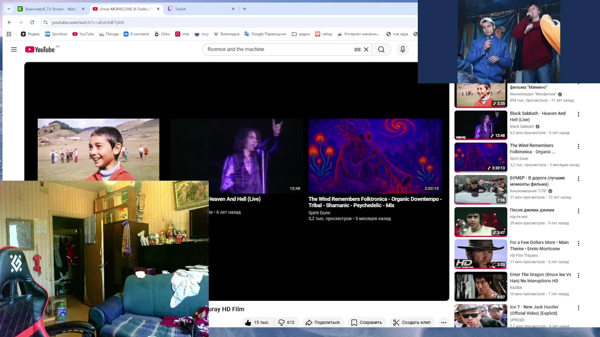Open the Интернет-магазин bookmark
The height and width of the screenshot is (337, 600).
358,34
